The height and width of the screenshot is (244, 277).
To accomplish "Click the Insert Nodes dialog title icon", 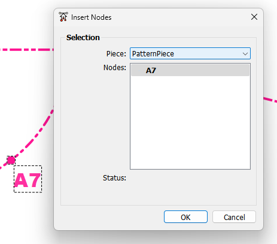I will pyautogui.click(x=63, y=17).
